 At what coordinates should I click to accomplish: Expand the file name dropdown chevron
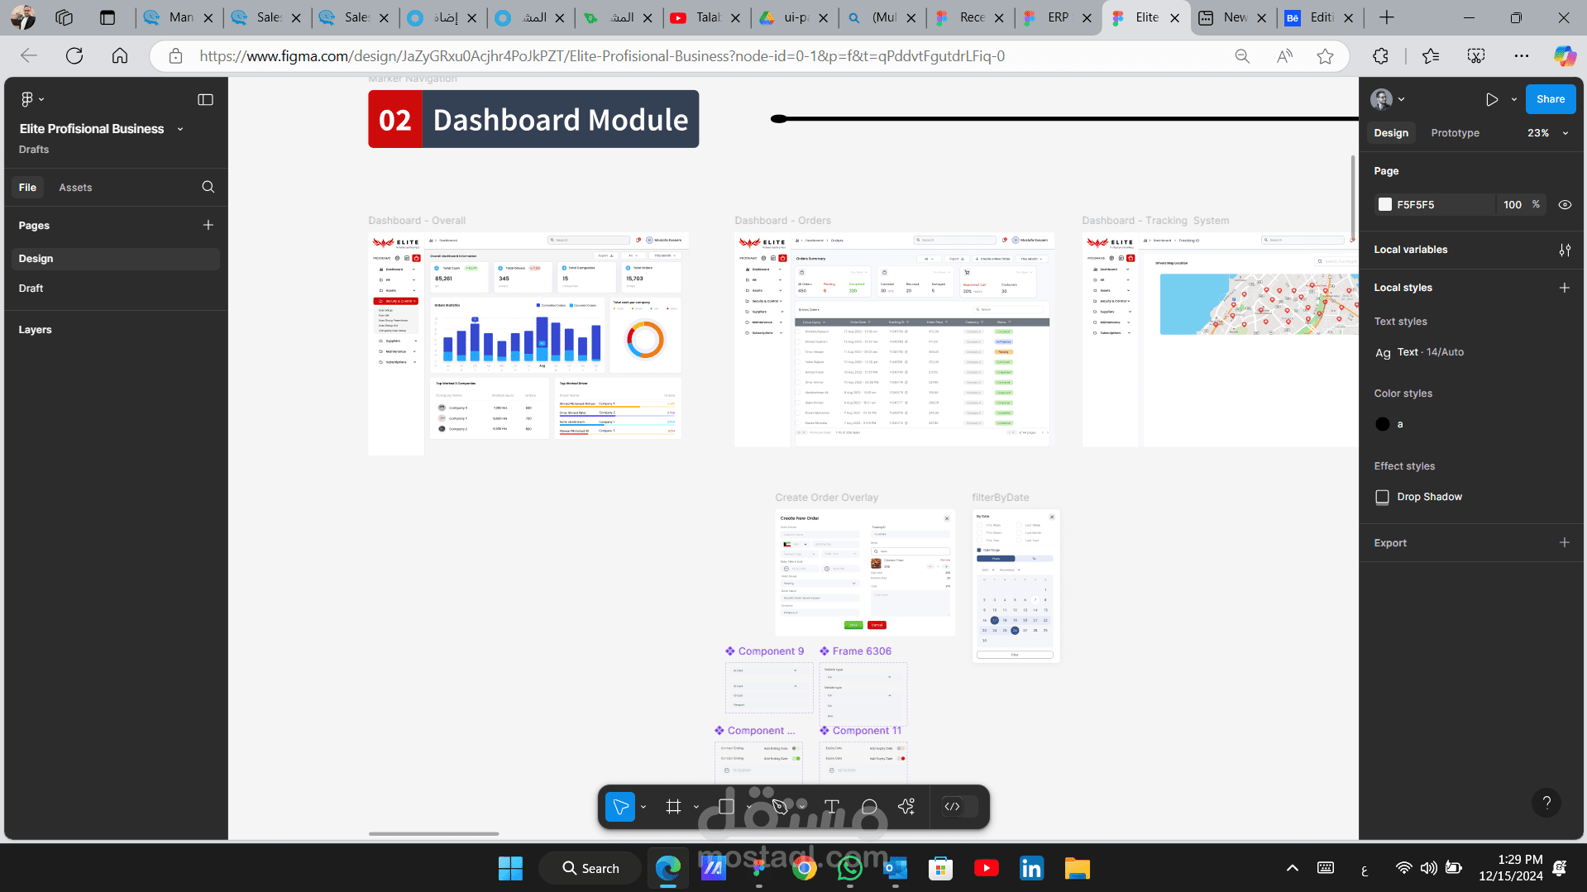[x=179, y=129]
